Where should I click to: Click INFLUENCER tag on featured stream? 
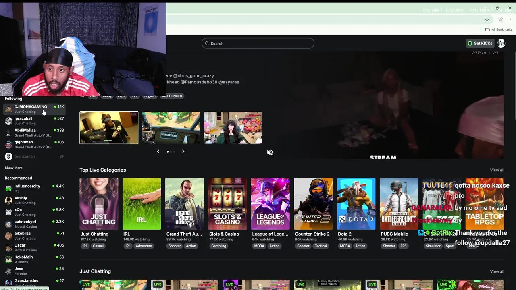[x=172, y=96]
